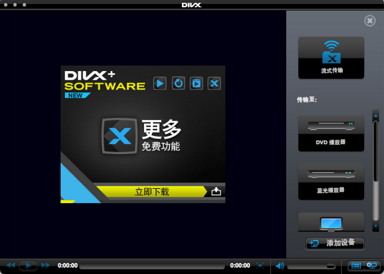
Task: Click the converter refresh icon in ad
Action: [178, 83]
